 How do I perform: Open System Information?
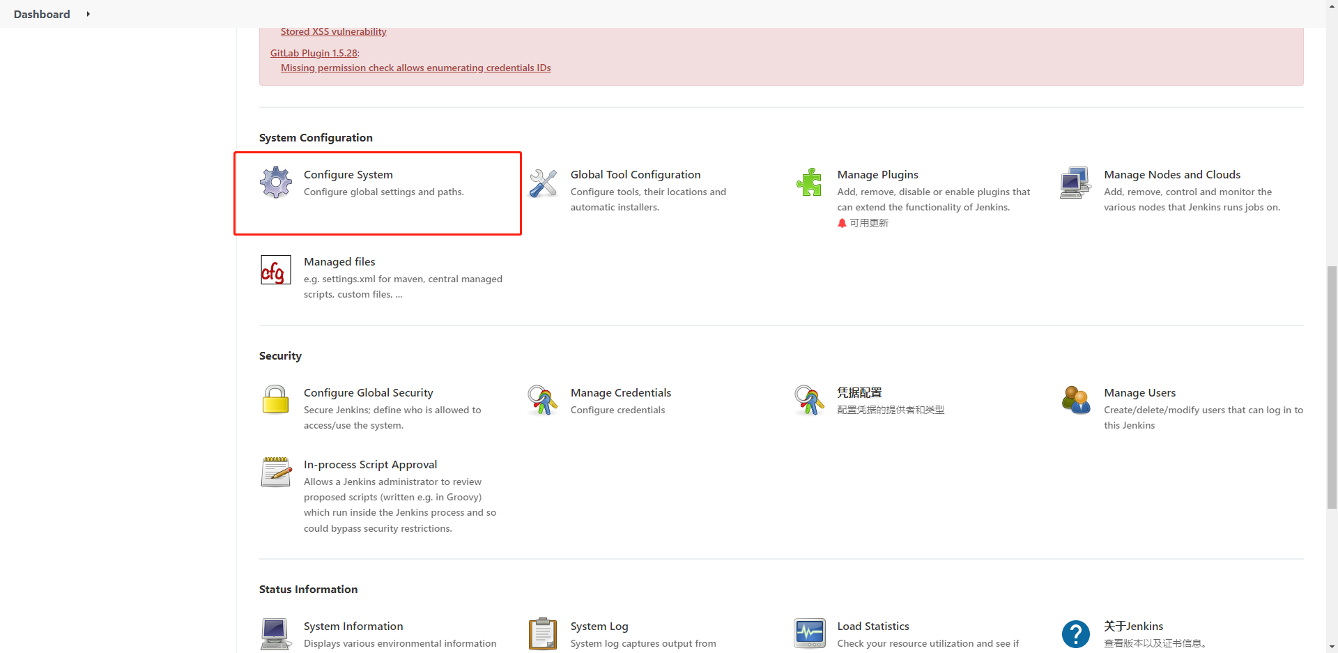353,627
